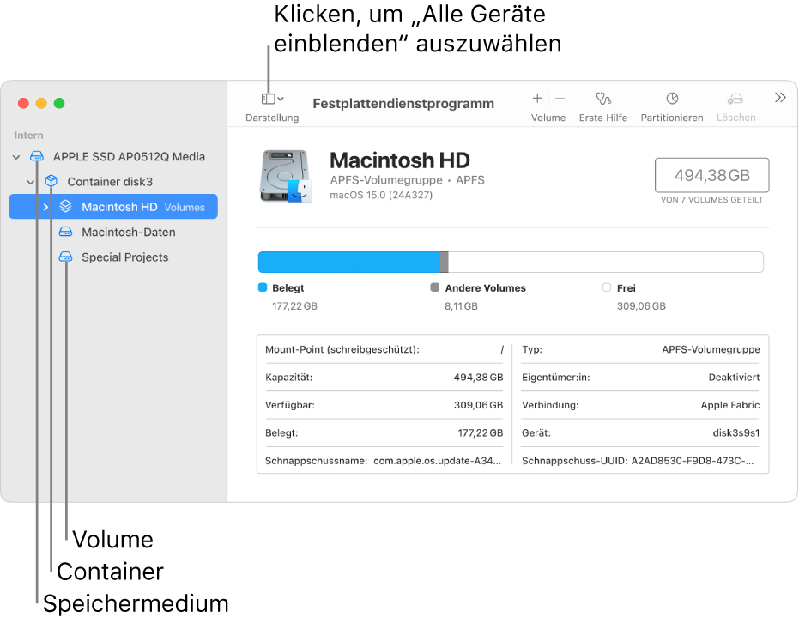
Task: Click the white Frei legend swatch
Action: 607,287
